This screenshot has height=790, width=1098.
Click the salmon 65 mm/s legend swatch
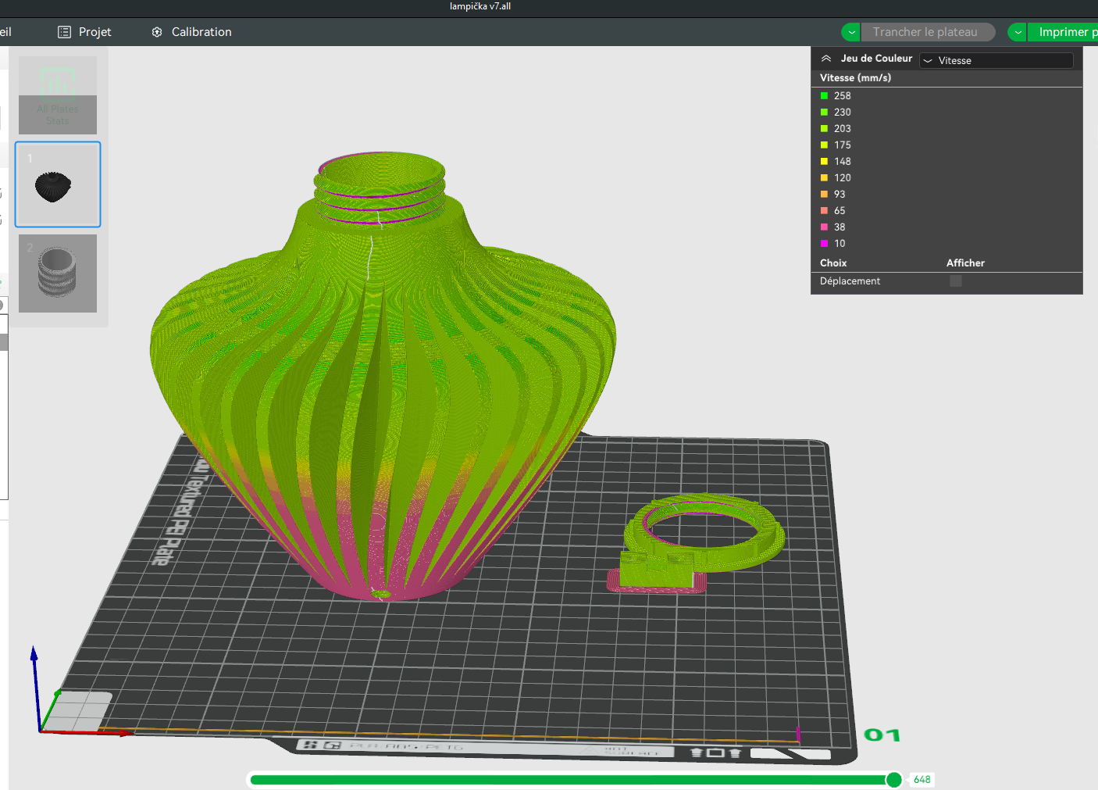[824, 211]
